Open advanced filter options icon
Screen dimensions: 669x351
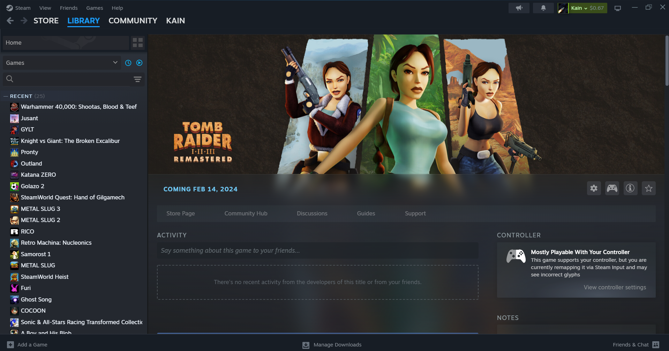[137, 79]
